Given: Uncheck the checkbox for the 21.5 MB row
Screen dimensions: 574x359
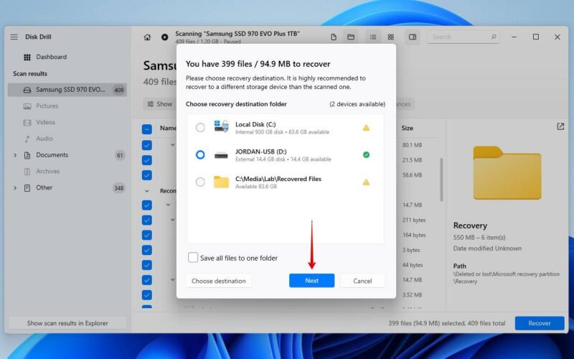Looking at the screenshot, I should click(x=147, y=160).
